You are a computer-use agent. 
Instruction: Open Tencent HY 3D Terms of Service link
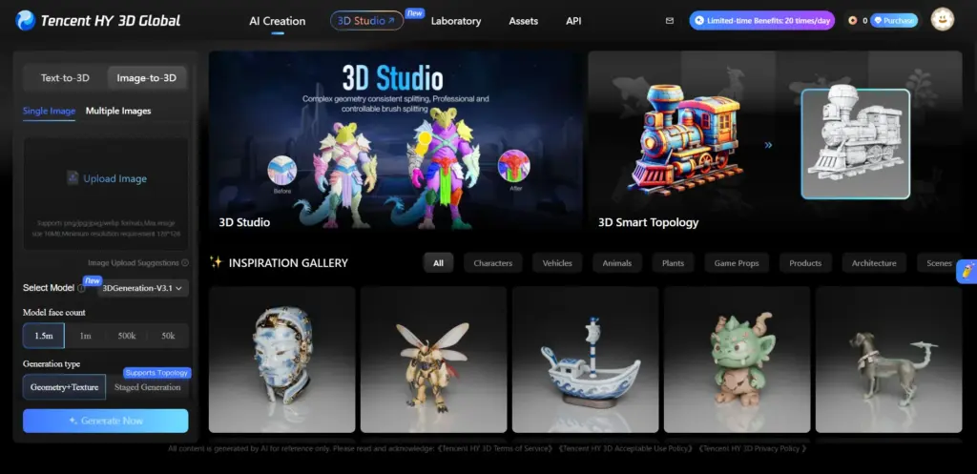(x=496, y=448)
